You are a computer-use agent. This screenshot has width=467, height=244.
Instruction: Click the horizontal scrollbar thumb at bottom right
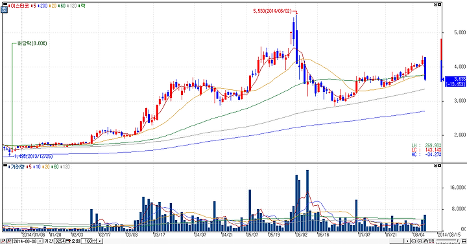(x=396, y=241)
